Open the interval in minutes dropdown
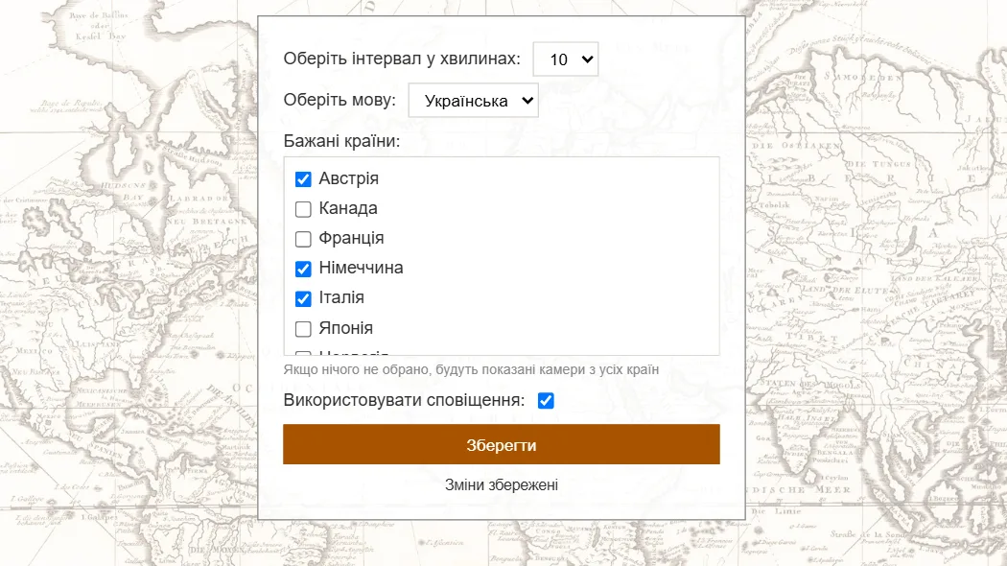Screen dimensions: 1007x566 [x=566, y=59]
